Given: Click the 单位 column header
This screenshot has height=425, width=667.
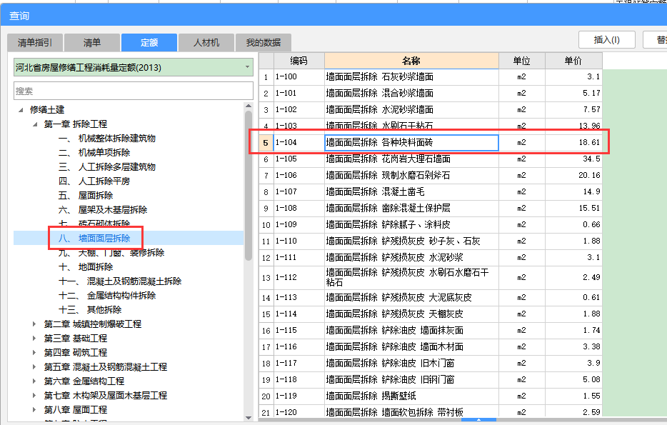Looking at the screenshot, I should coord(521,61).
